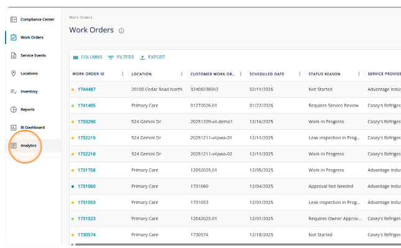This screenshot has width=401, height=248.
Task: Open work order 1741405
Action: (x=86, y=106)
